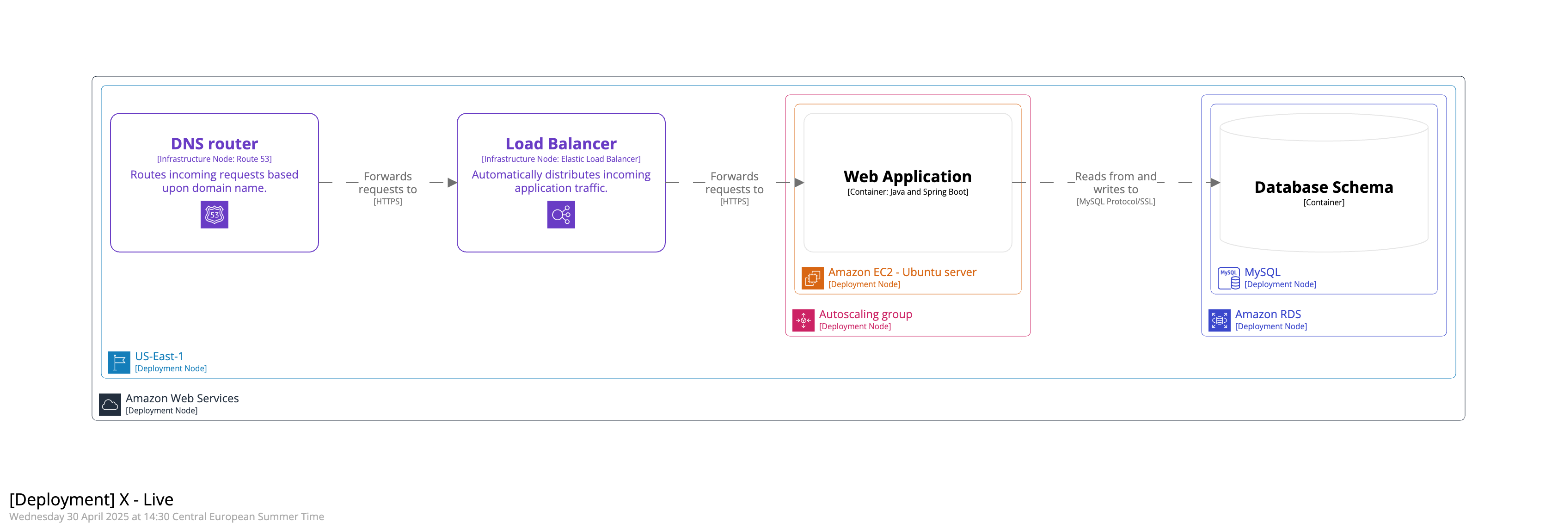
Task: Click '[Infrastructure Node: Elastic Load Balancer]' label
Action: click(x=561, y=159)
